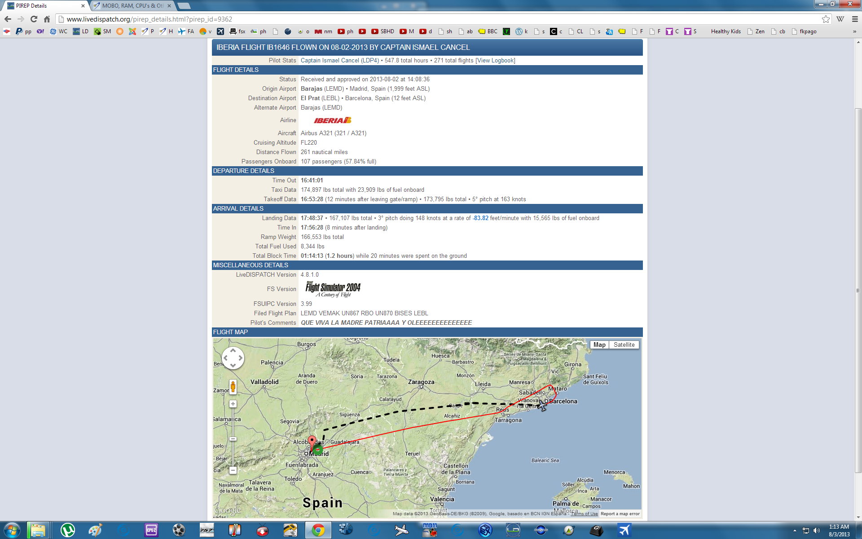Click the Flight Simulator 2004 logo
Screen dimensions: 862x539
[333, 289]
